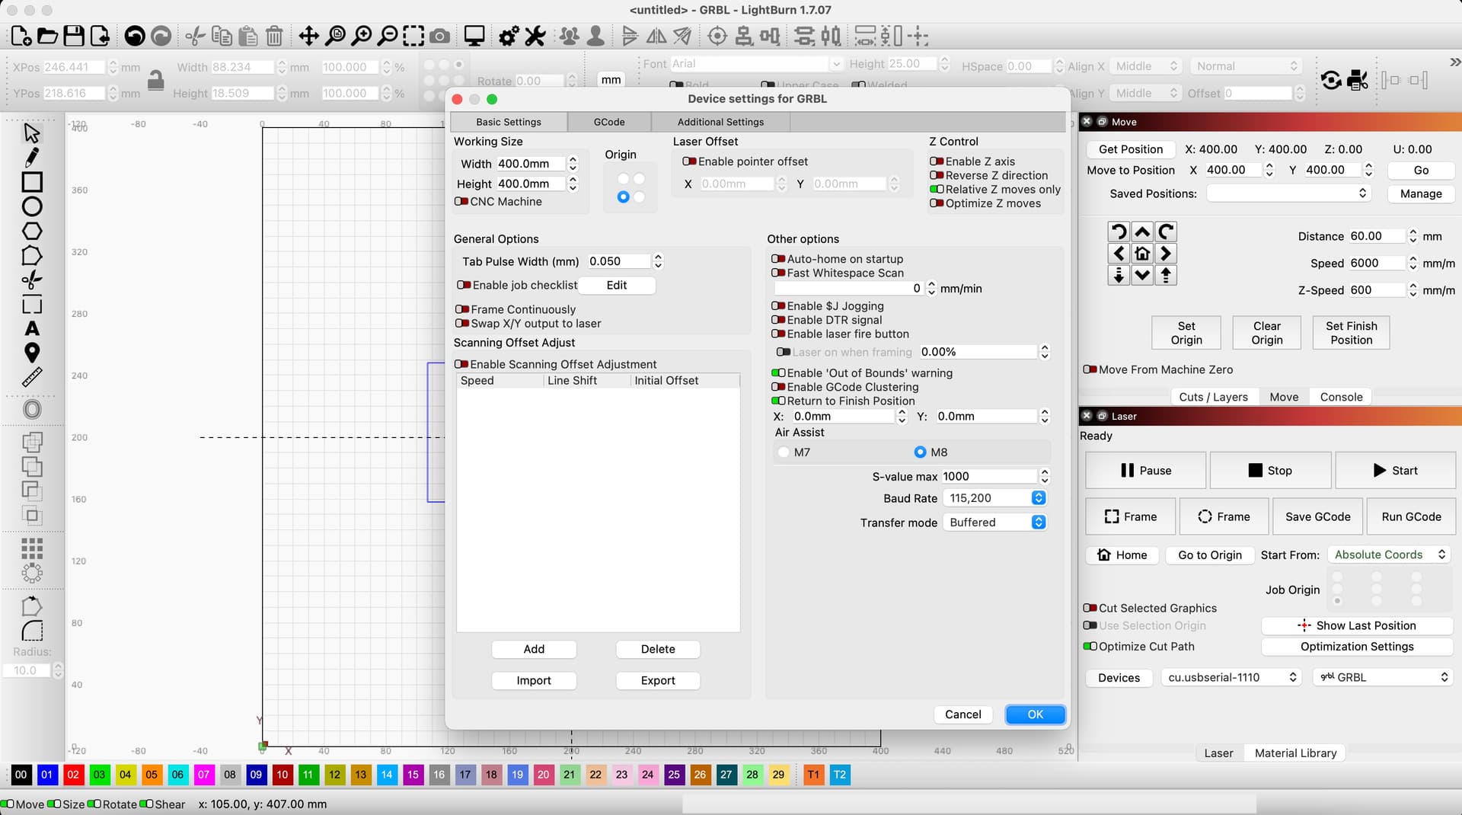Screen dimensions: 1462x815
Task: Toggle Auto-home on startup
Action: [x=778, y=259]
